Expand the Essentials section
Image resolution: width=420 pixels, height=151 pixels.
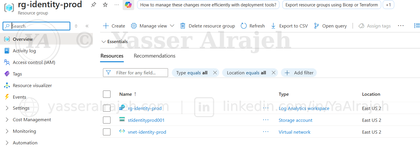(115, 42)
